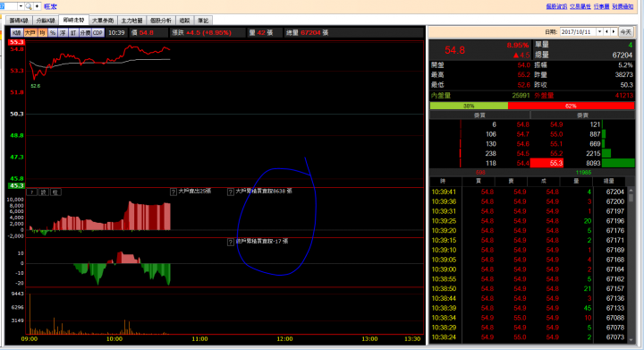Open the stock code combo box dropdown arrow
Screen dimensions: 644x350
pos(21,6)
